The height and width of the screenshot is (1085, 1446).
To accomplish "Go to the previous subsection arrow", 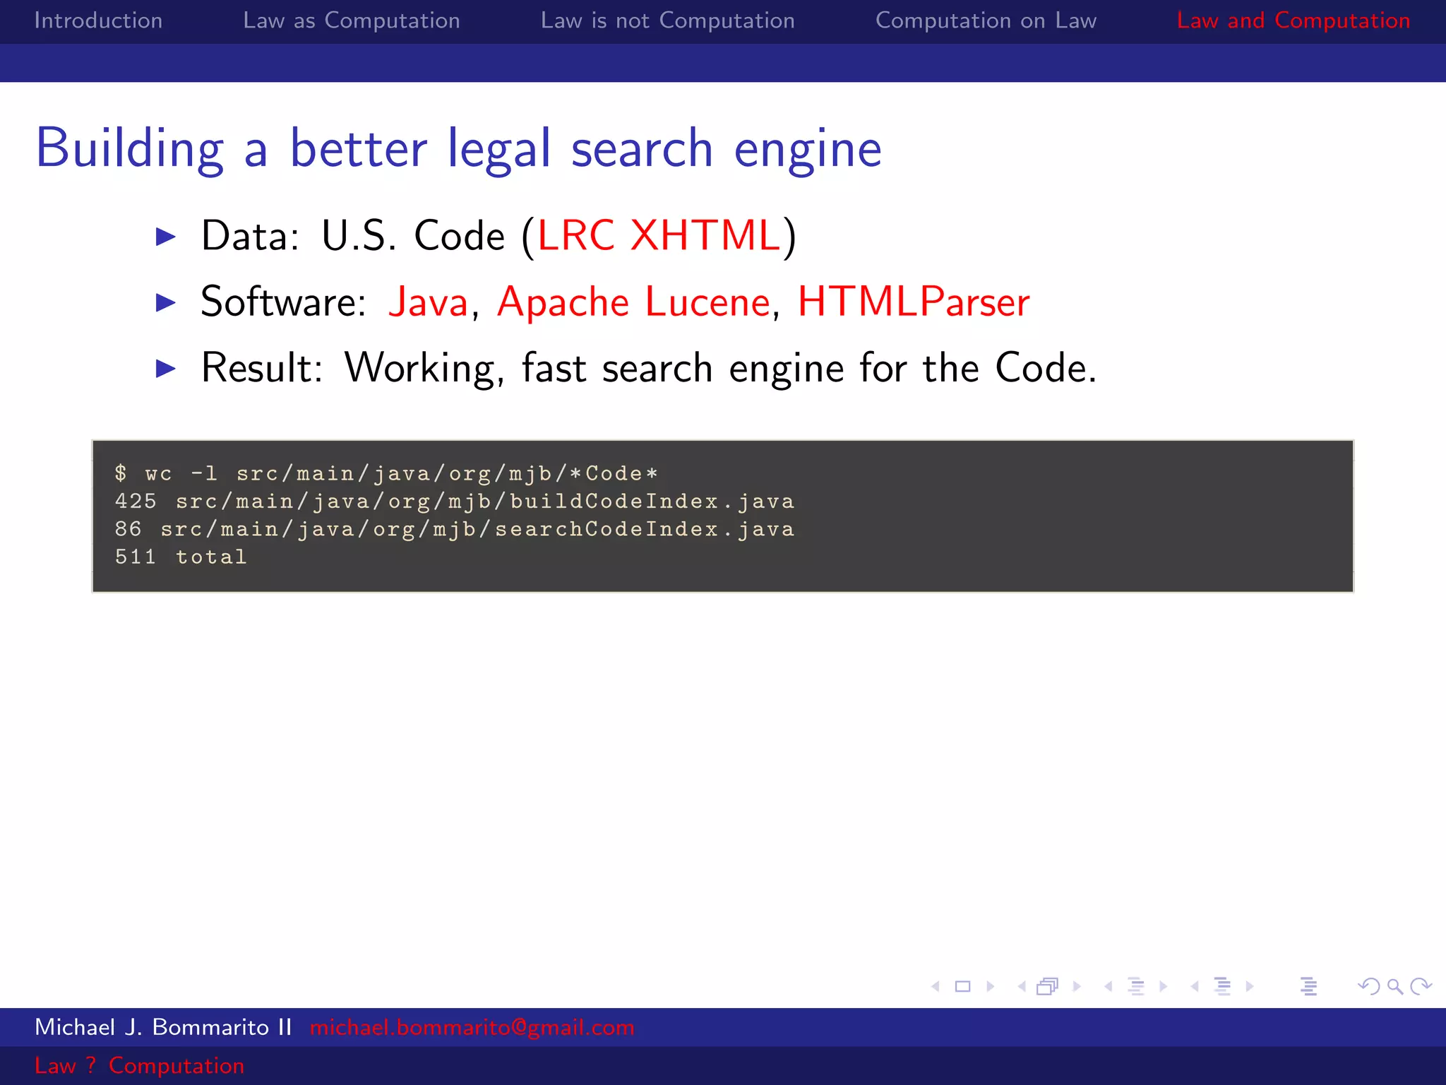I will pos(1109,986).
